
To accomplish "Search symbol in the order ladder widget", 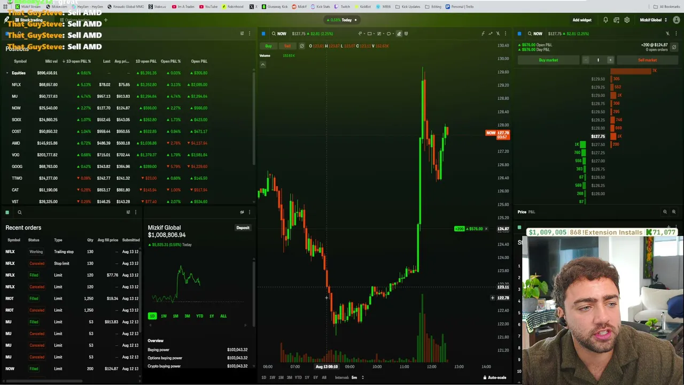I will 535,34.
